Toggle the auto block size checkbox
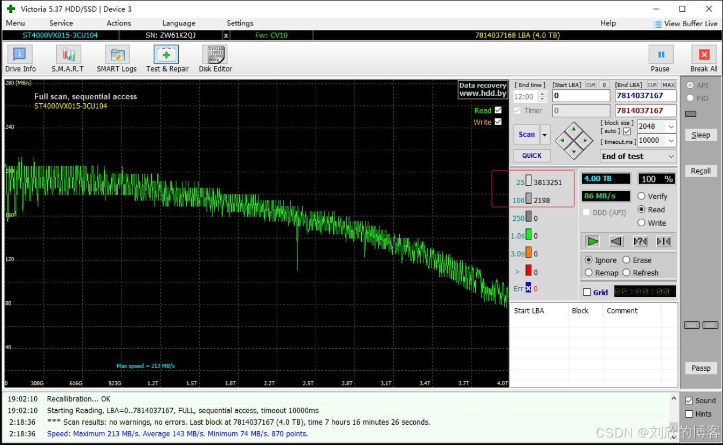This screenshot has height=445, width=723. (627, 131)
